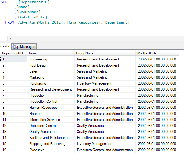Select GroupName cell in Finance row
Screen dimensions: 184x161
pyautogui.click(x=105, y=114)
